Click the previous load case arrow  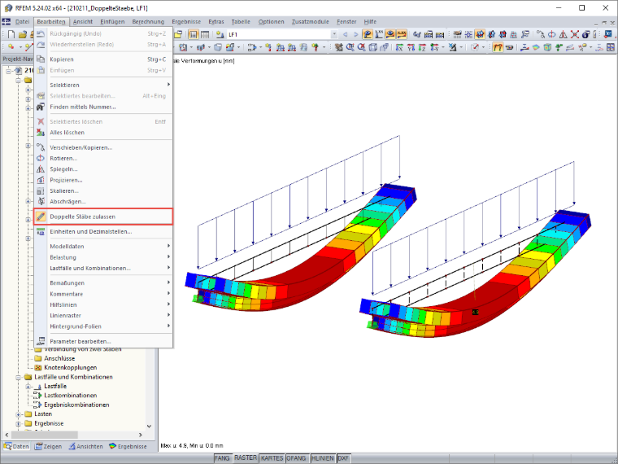pos(346,35)
